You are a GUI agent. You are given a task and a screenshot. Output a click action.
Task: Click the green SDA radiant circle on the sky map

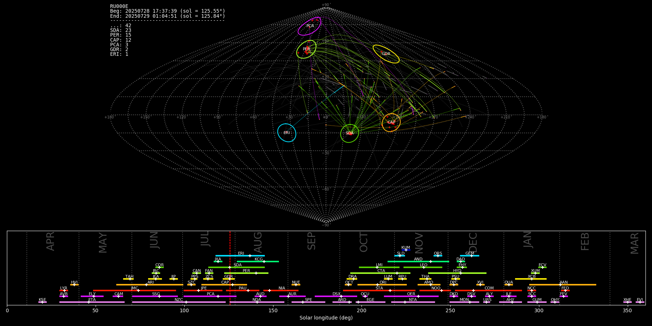click(x=350, y=133)
